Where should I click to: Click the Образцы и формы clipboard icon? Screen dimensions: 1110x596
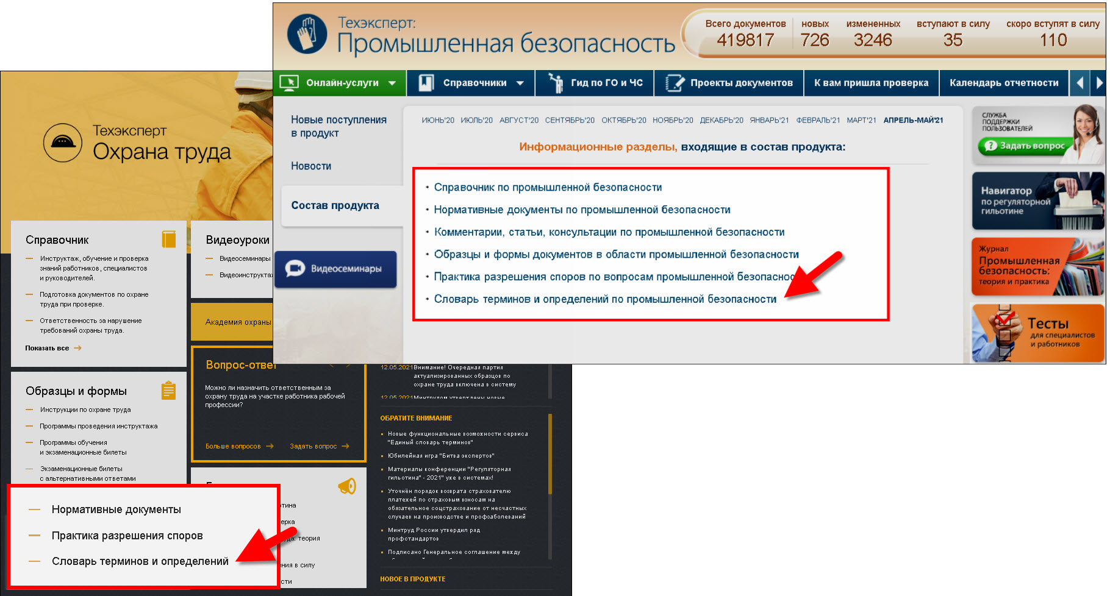pyautogui.click(x=169, y=390)
